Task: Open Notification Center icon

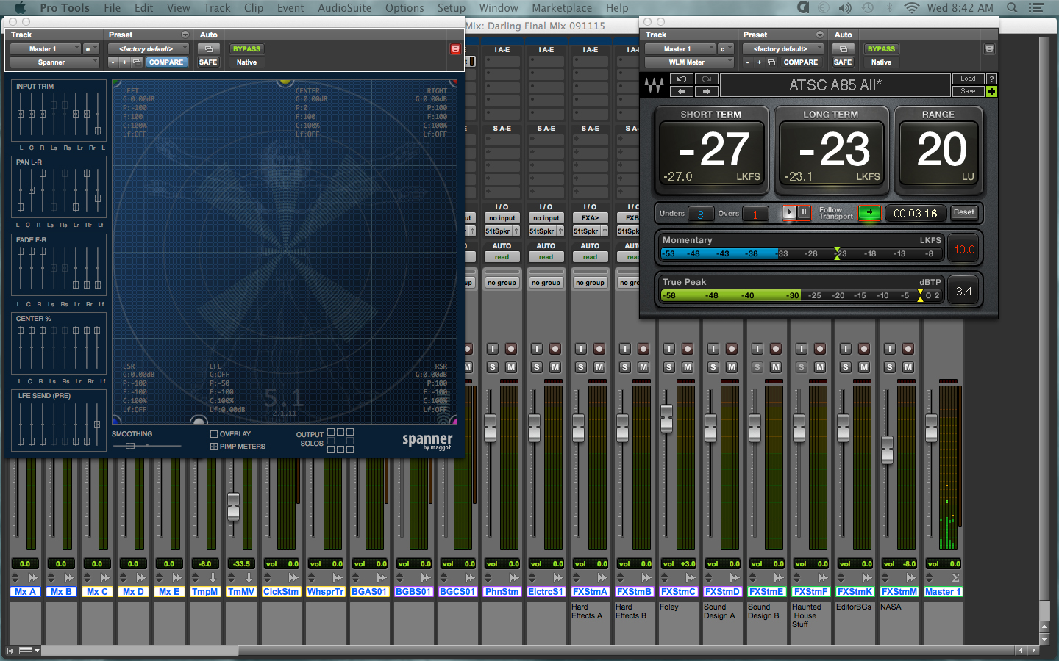Action: click(x=1036, y=8)
